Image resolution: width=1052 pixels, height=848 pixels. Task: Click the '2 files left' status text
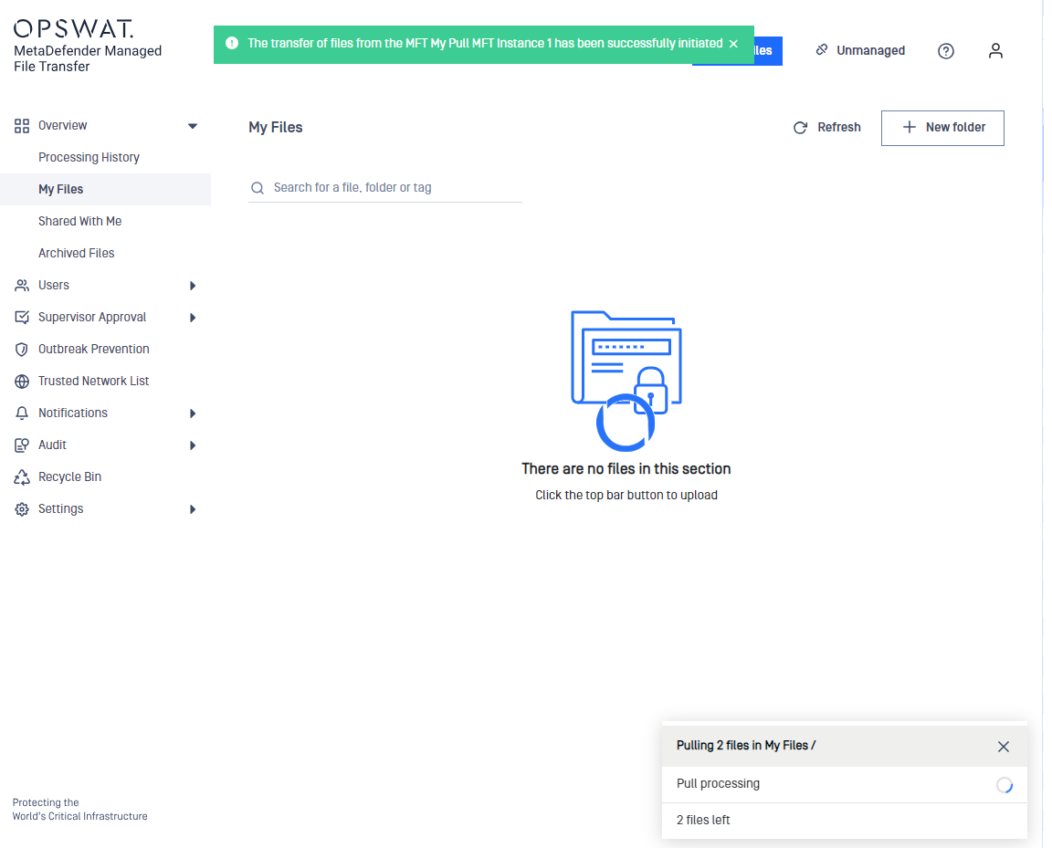pos(702,820)
